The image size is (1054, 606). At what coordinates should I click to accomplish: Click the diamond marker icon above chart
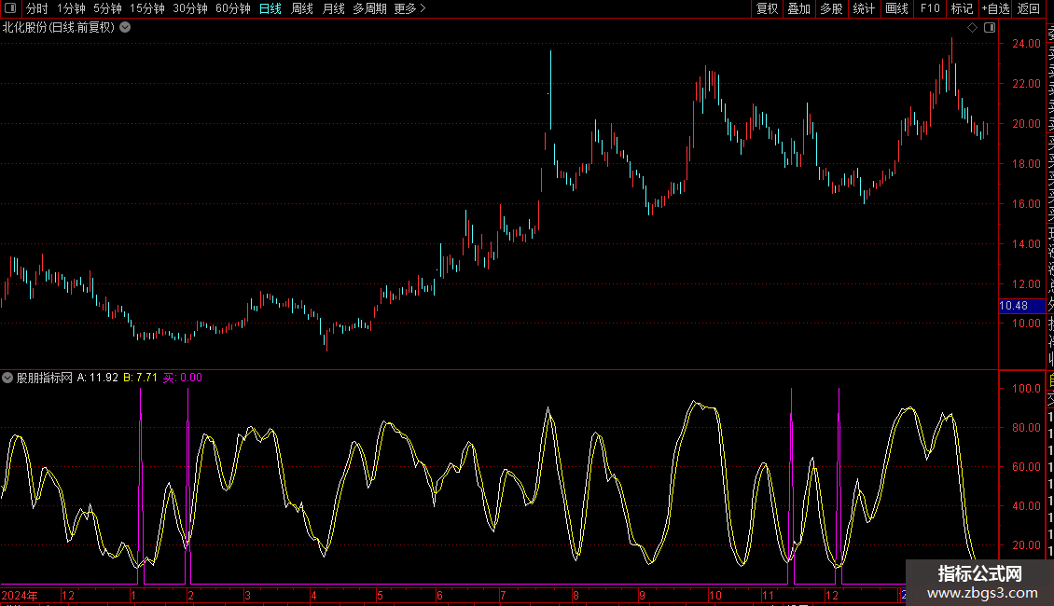(972, 28)
